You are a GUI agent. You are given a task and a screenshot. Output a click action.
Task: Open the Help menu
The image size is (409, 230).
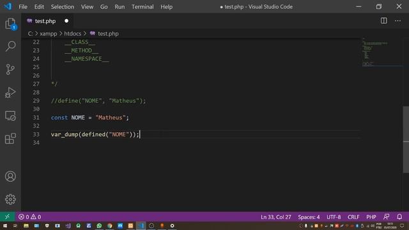[x=166, y=7]
